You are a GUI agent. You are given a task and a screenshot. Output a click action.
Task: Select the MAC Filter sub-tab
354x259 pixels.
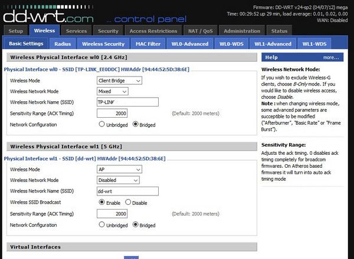(148, 44)
